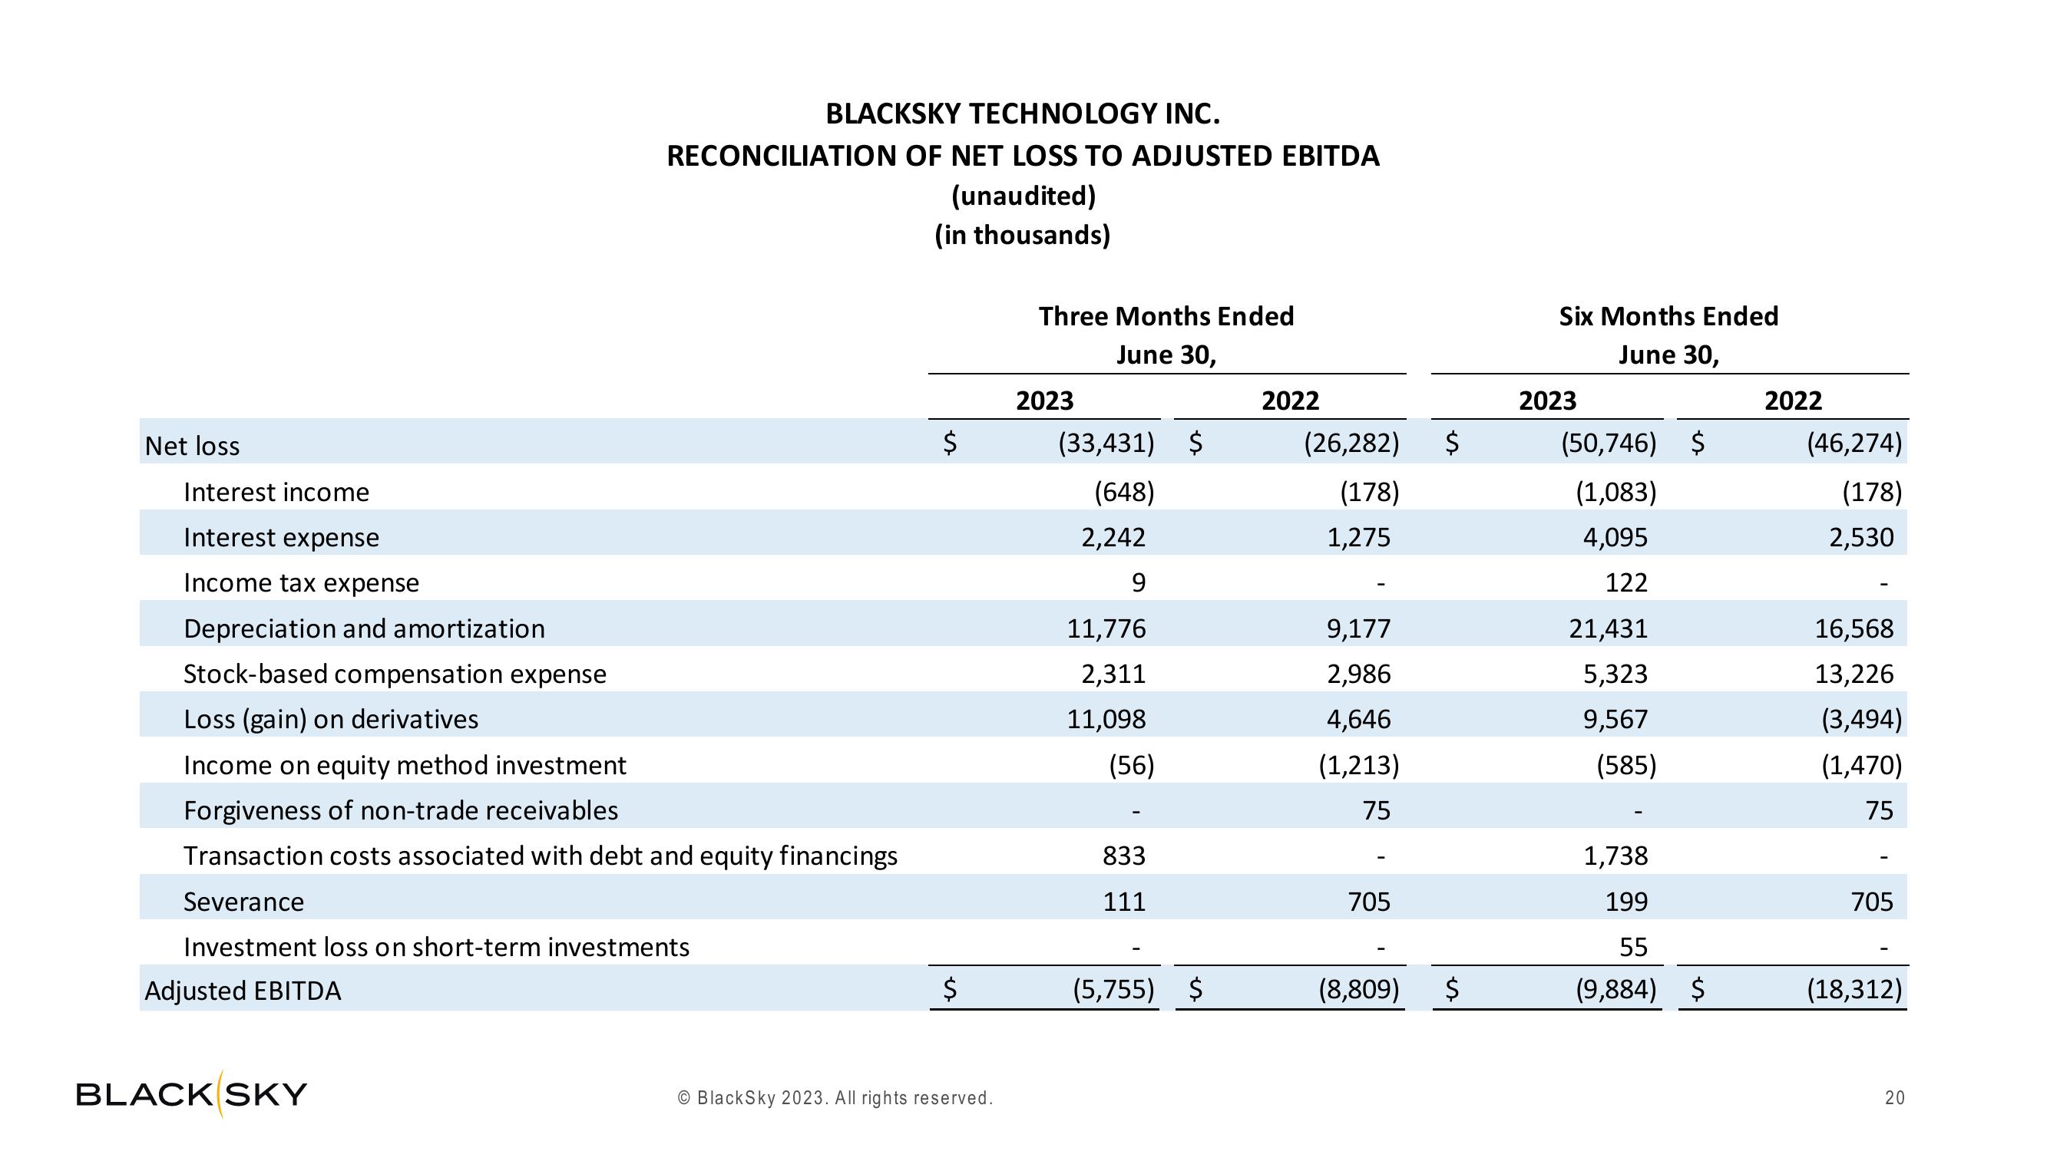Click depreciation value 11,776
This screenshot has width=2047, height=1151.
1106,629
